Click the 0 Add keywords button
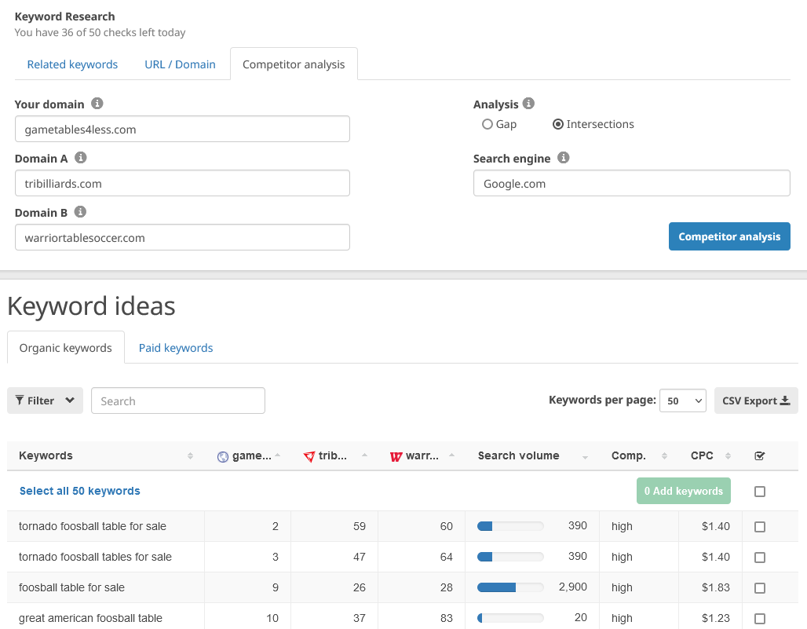The height and width of the screenshot is (629, 807). 684,491
